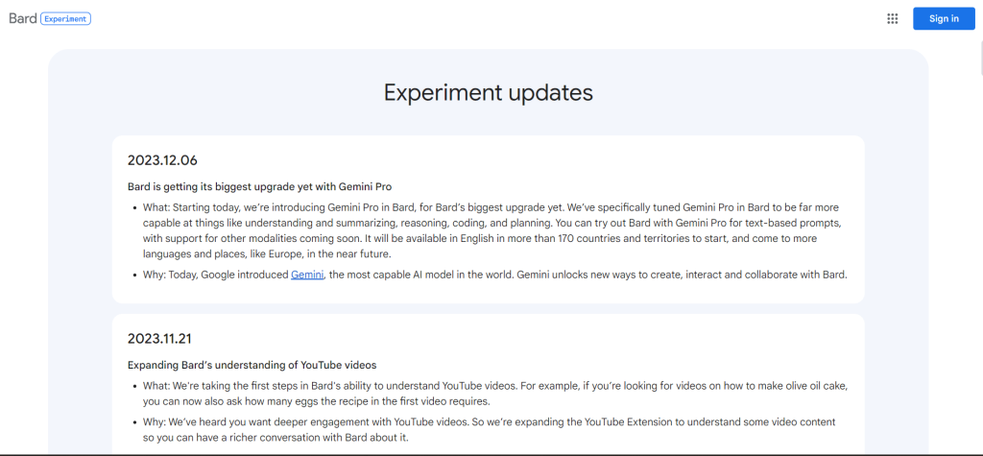Open the Google apps grid menu
983x456 pixels.
pyautogui.click(x=893, y=18)
